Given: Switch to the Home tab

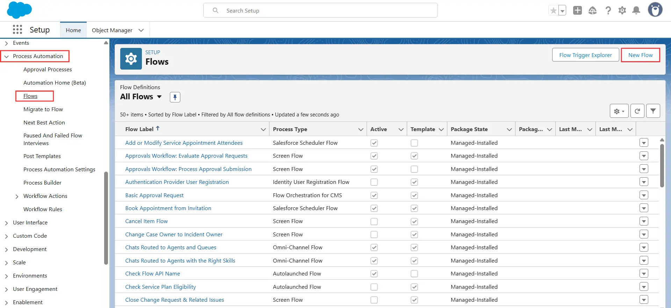Looking at the screenshot, I should [73, 30].
